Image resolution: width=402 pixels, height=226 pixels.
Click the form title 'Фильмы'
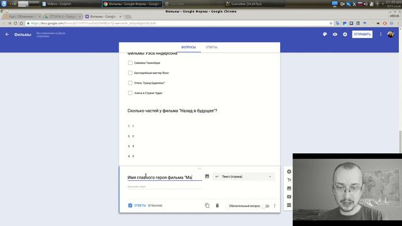(x=23, y=35)
